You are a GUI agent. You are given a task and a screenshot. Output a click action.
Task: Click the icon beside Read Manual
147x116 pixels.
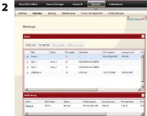click(x=143, y=19)
